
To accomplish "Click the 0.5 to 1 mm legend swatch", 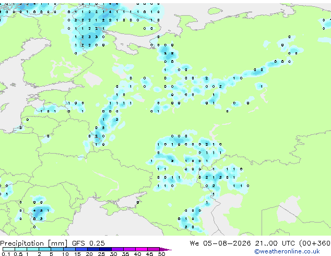I will point(21,249).
